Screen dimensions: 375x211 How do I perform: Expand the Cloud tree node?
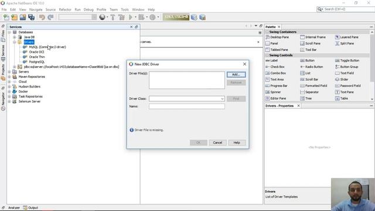click(x=9, y=81)
